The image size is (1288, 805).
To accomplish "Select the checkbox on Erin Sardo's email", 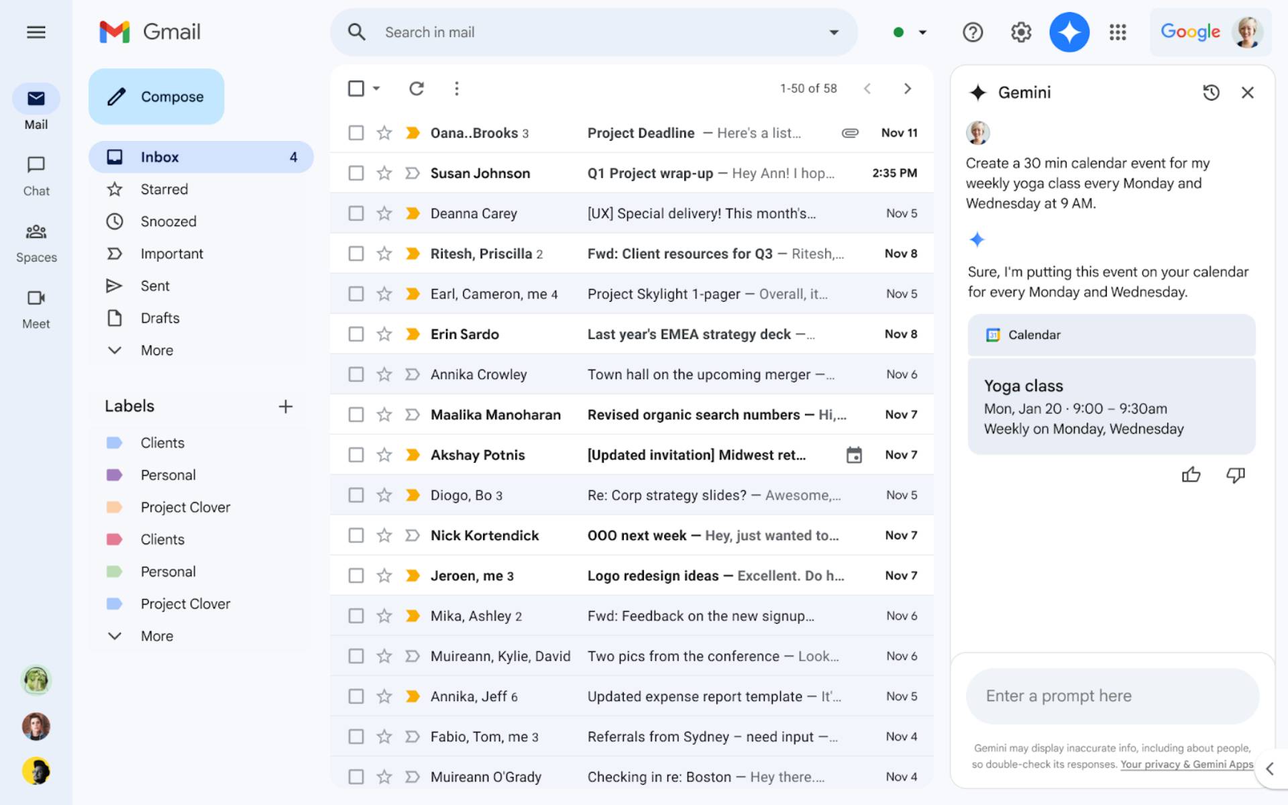I will click(356, 333).
